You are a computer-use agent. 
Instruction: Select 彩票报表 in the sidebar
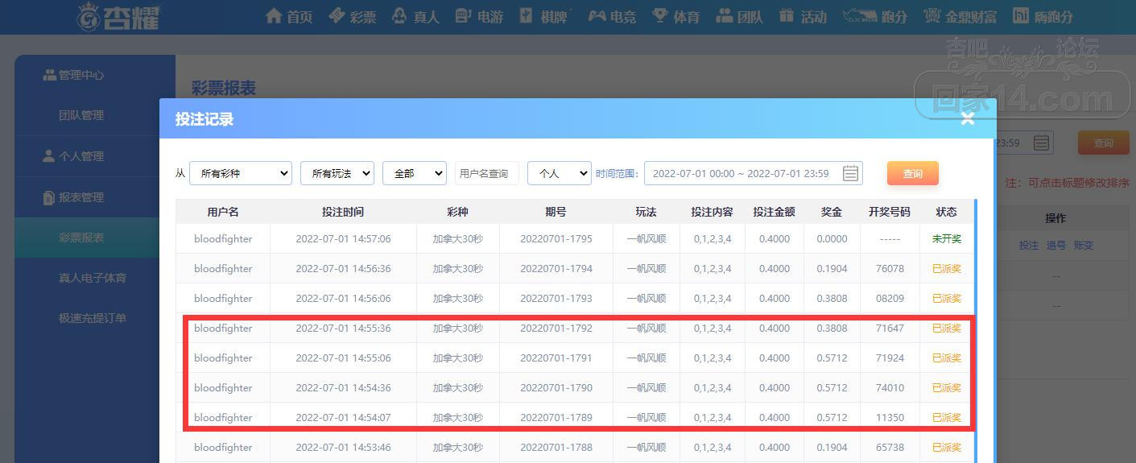click(94, 238)
